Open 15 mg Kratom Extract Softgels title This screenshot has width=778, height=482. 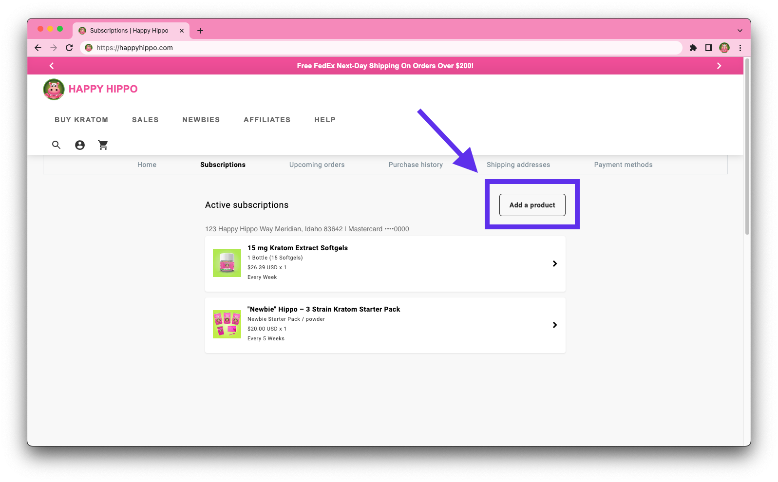click(x=298, y=248)
